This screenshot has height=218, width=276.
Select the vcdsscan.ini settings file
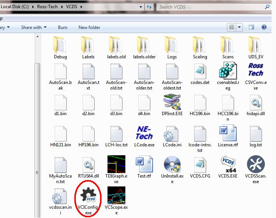[x=60, y=196]
